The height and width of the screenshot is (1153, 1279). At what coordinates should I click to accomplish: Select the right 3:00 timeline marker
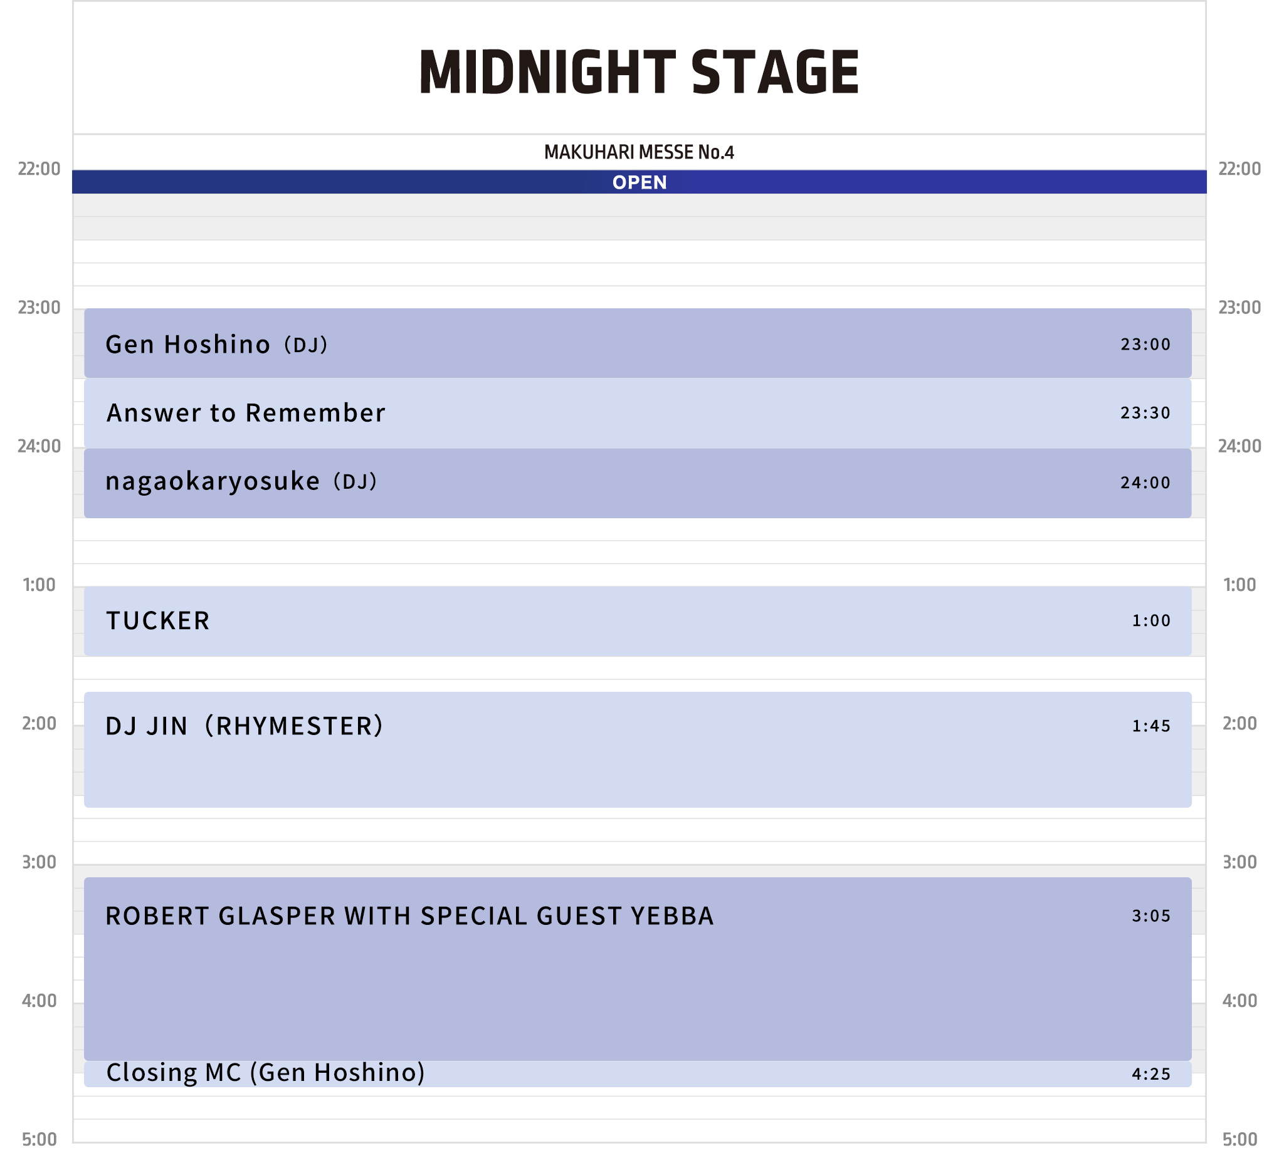point(1239,862)
